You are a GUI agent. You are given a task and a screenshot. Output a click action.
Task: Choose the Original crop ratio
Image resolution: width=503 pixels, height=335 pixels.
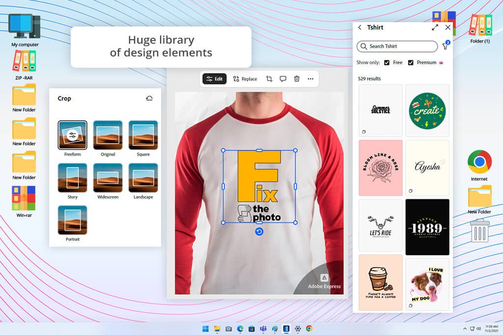[108, 138]
